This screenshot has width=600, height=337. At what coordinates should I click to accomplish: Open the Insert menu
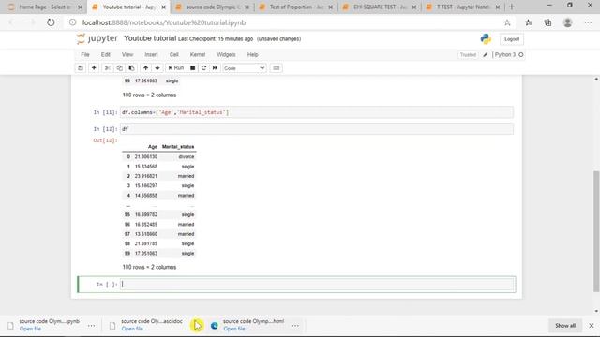[x=151, y=54]
